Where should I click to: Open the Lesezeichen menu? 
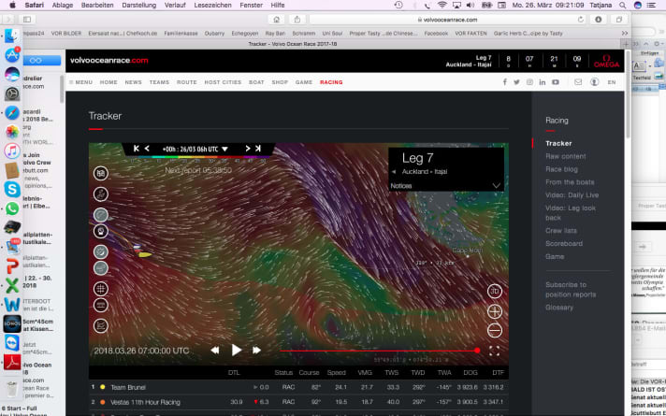tap(212, 5)
